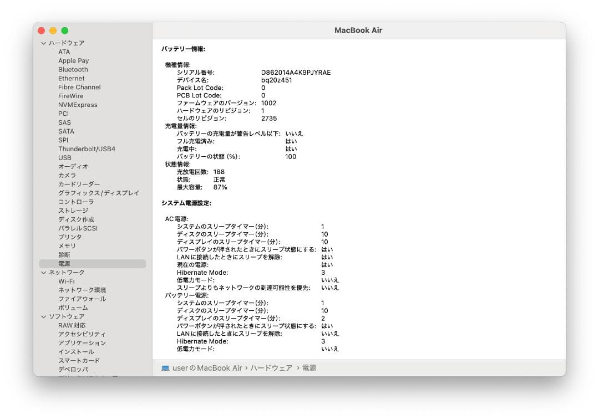Collapse the ネットワーク section
The height and width of the screenshot is (420, 599).
(43, 272)
